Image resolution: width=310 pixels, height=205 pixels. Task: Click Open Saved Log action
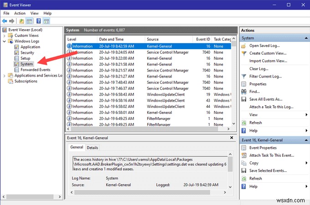(x=264, y=46)
